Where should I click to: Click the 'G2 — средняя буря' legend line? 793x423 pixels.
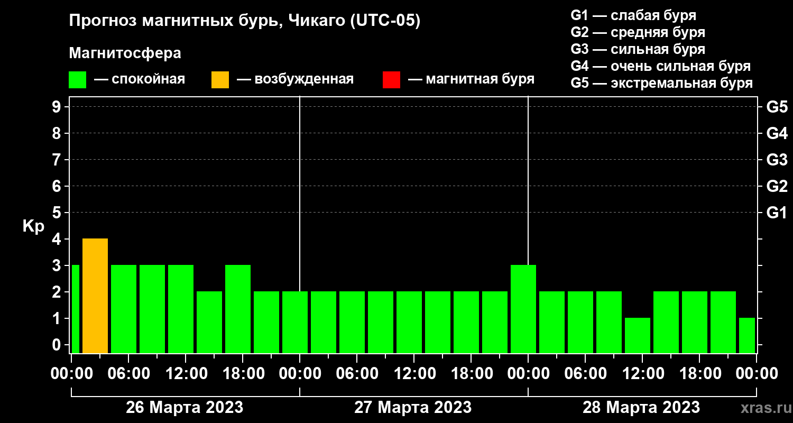[638, 32]
